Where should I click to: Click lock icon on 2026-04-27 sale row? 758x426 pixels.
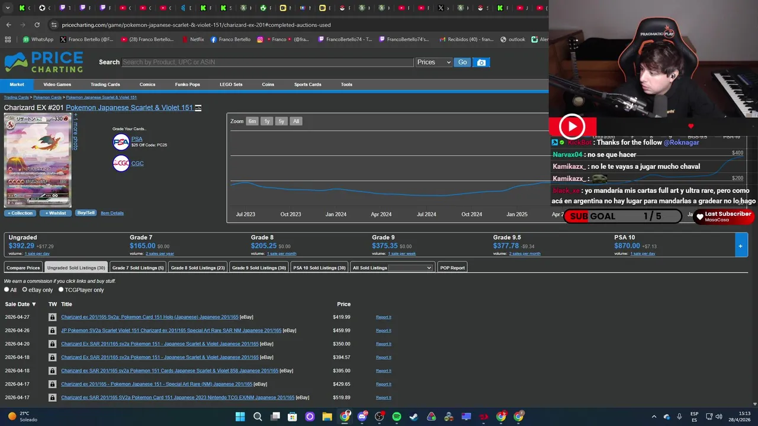point(52,317)
